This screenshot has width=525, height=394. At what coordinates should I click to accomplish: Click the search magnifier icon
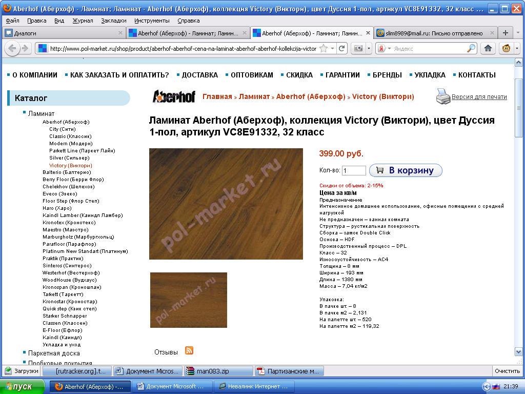(x=471, y=48)
